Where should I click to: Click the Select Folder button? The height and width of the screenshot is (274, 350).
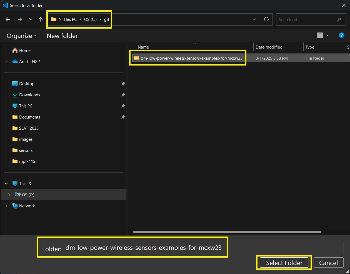284,263
